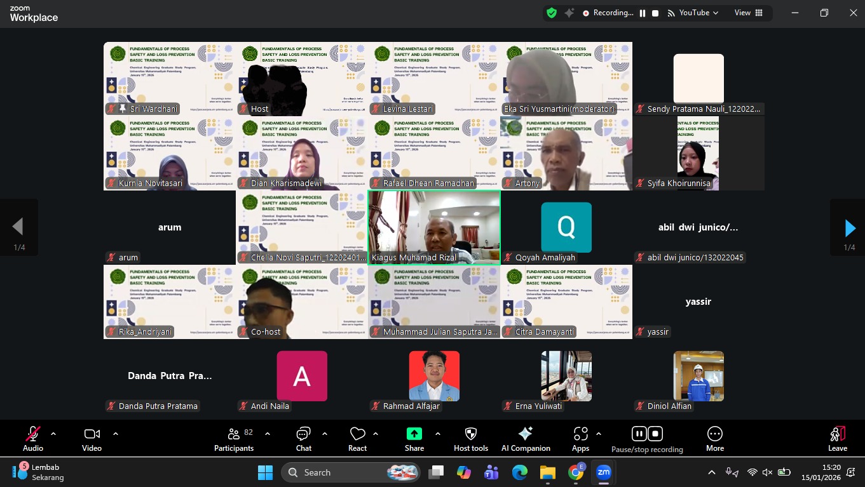Pause the recording in the top bar
Image resolution: width=865 pixels, height=487 pixels.
(643, 13)
